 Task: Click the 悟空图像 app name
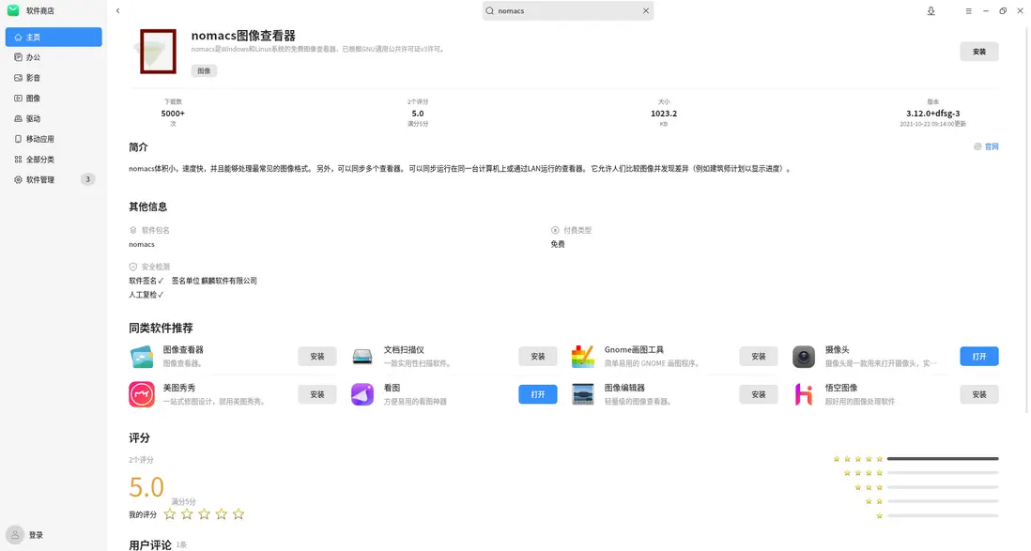click(x=841, y=388)
